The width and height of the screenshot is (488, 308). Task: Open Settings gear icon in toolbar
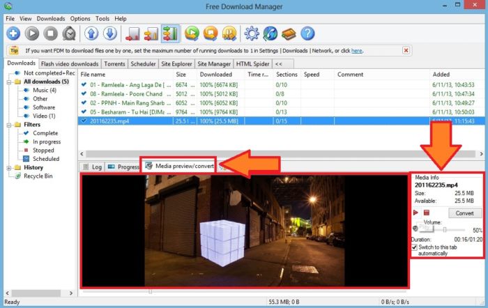[x=252, y=33]
